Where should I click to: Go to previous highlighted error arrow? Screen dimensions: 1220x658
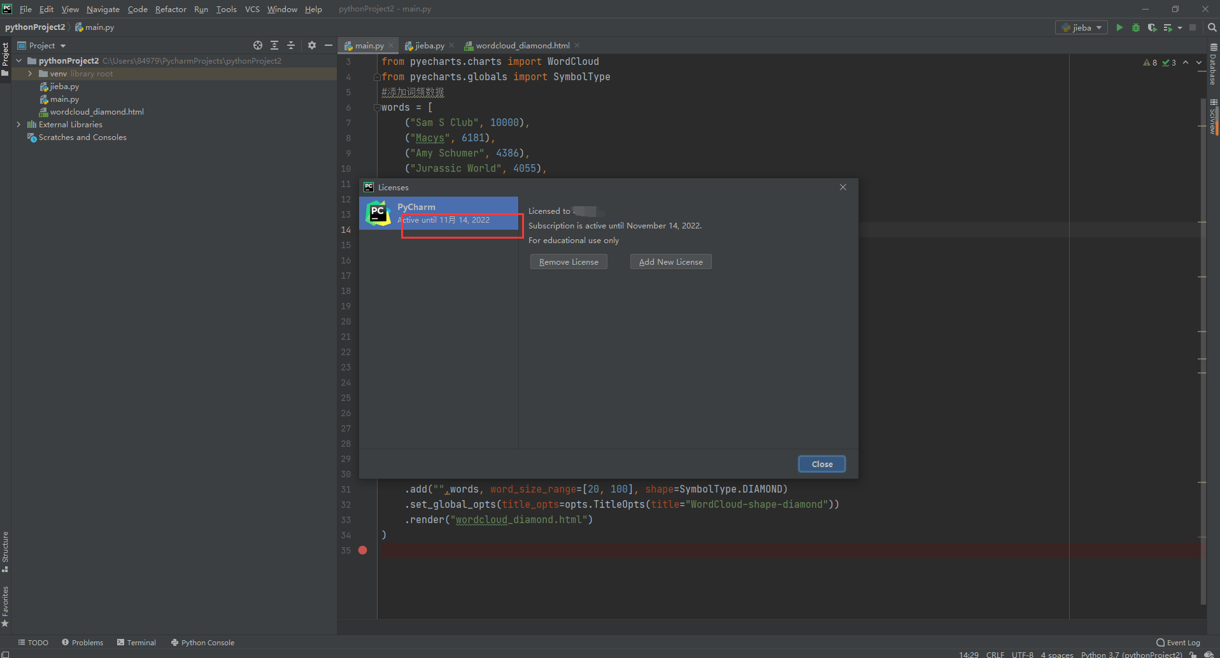[1186, 62]
